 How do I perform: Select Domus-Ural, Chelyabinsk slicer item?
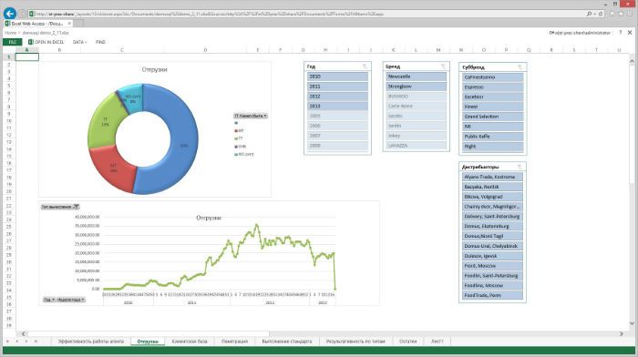point(492,246)
